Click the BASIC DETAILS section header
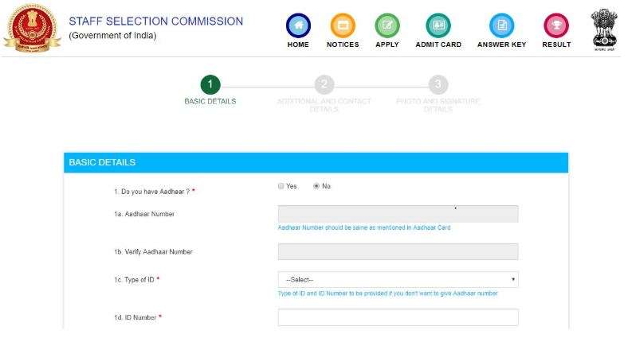Screen dimensions: 628x338 point(316,162)
